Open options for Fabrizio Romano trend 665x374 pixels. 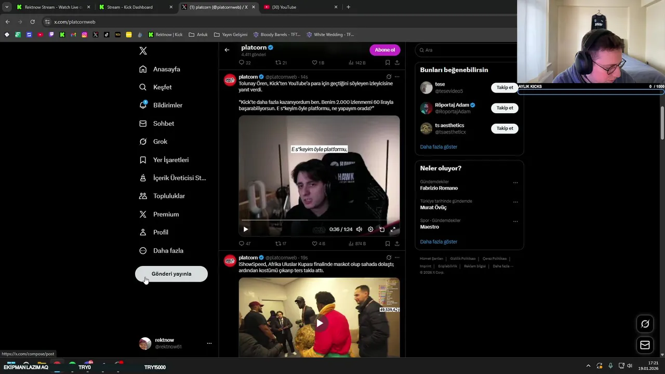click(515, 183)
